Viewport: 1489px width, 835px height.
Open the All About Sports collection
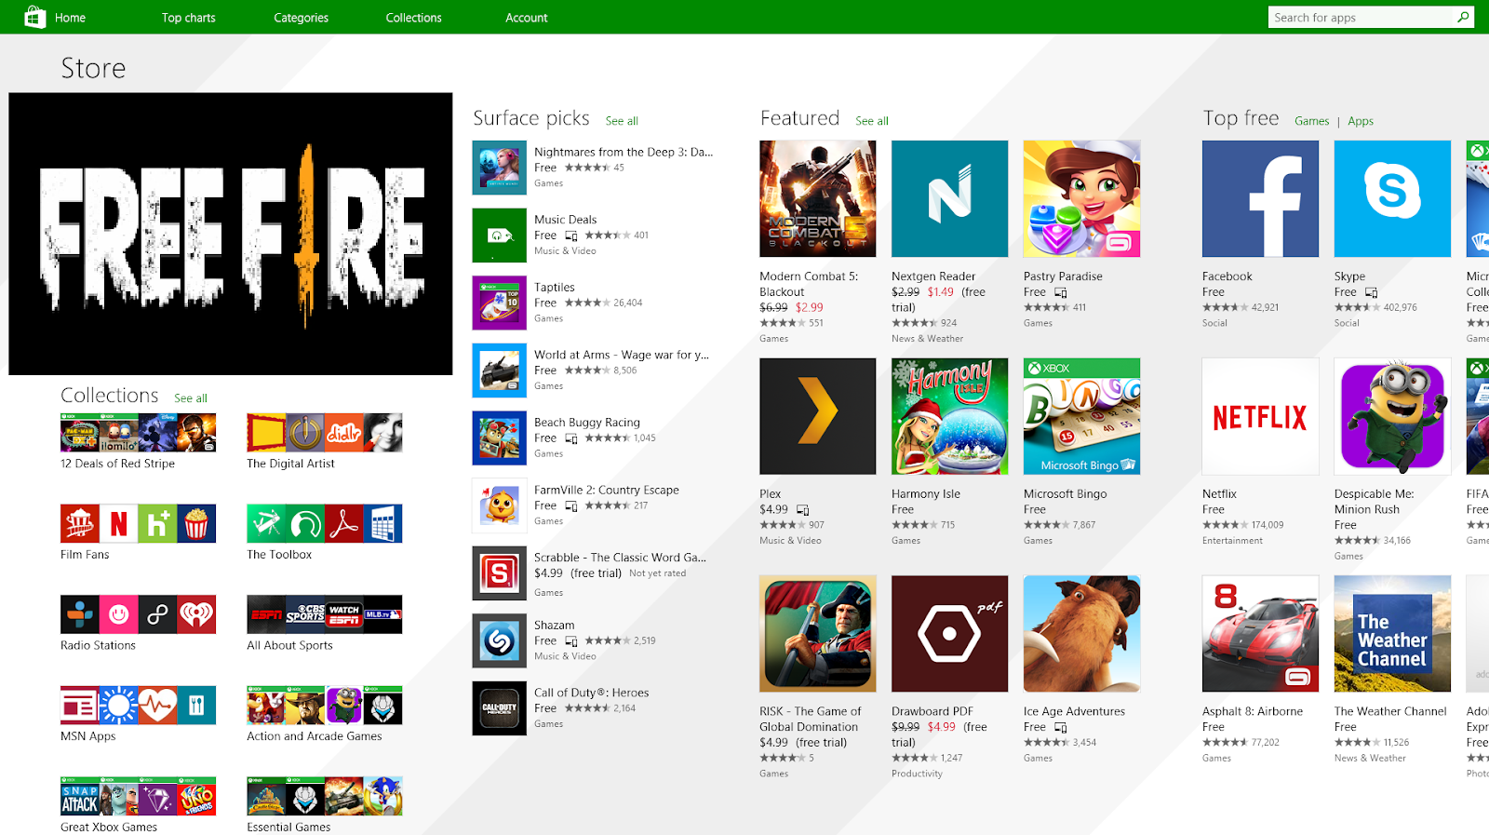325,614
